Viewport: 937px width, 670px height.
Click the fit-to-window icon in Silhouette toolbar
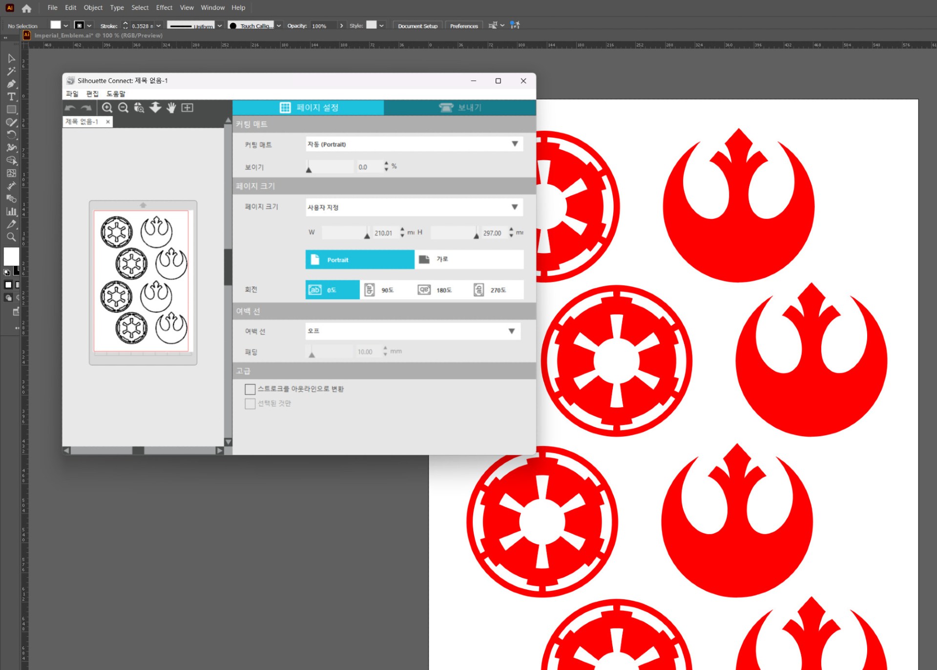[x=187, y=108]
